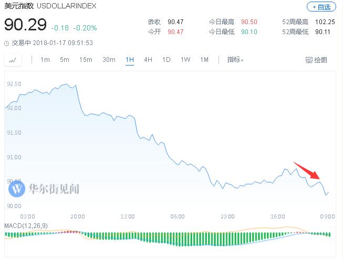
Task: Open the 1M monthly chart
Action: click(x=204, y=60)
